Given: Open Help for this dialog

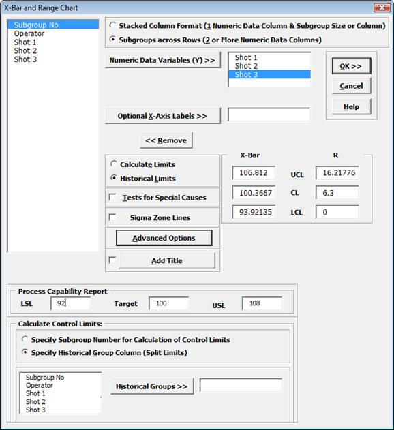Looking at the screenshot, I should coord(351,107).
